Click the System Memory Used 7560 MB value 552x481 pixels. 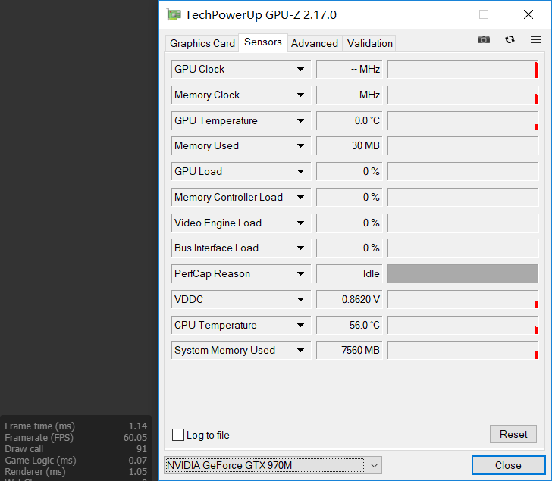pyautogui.click(x=350, y=351)
